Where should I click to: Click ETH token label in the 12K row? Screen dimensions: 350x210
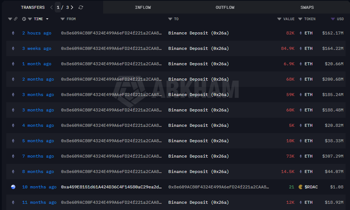point(308,202)
